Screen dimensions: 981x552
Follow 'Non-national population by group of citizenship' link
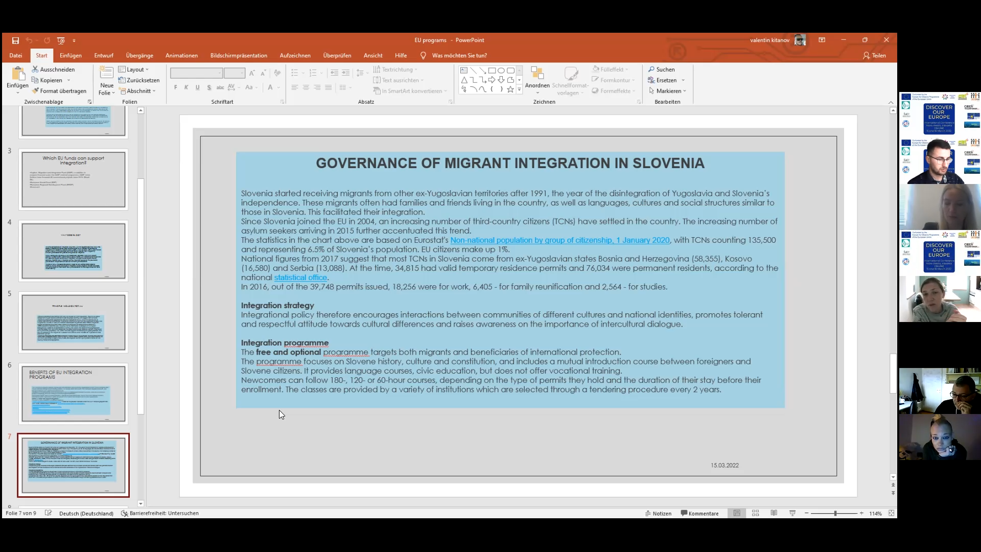click(560, 240)
